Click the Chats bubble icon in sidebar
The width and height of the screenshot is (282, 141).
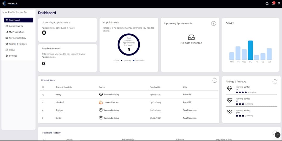pos(7,50)
